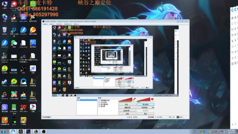Click the 全域来源 global sources button
Viewport: 238px width, 134px height.
coord(127,110)
